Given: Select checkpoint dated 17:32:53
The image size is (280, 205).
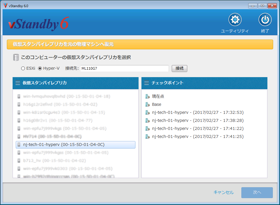Looking at the screenshot, I should [198, 112].
